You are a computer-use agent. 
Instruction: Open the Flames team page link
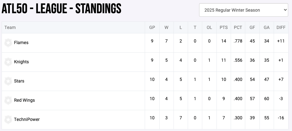(21, 43)
